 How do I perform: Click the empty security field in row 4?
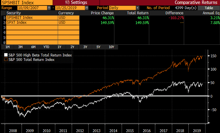32,33
